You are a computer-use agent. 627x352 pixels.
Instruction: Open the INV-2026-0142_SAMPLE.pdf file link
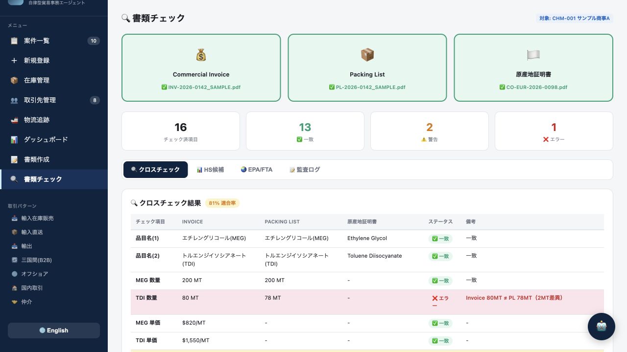coord(201,88)
